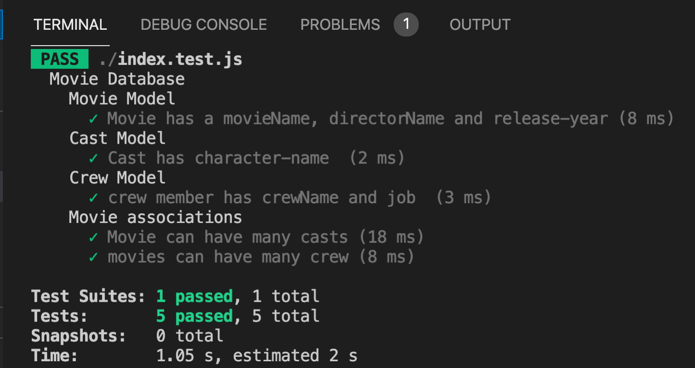Click the checkmark beside 'Movie can have many casts'
This screenshot has width=695, height=368.
pos(92,236)
